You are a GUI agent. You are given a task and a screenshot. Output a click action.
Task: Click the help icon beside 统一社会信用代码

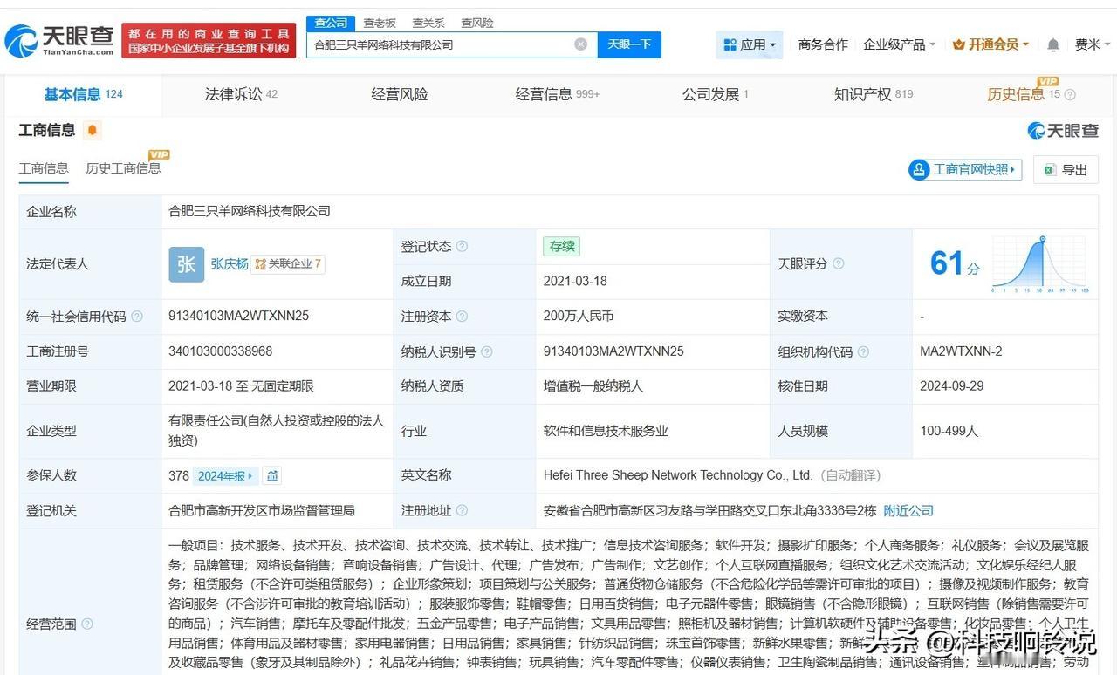coord(137,317)
